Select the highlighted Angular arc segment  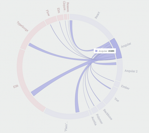click(x=116, y=48)
